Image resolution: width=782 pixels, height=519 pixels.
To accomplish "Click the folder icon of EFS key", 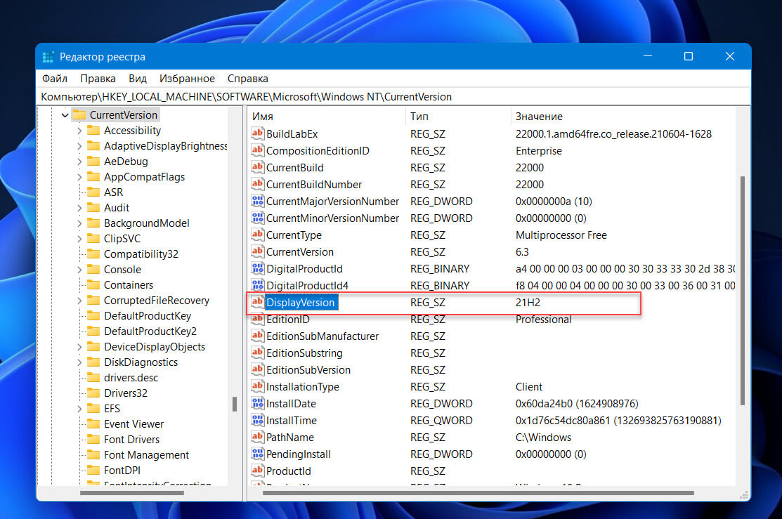I will (93, 409).
